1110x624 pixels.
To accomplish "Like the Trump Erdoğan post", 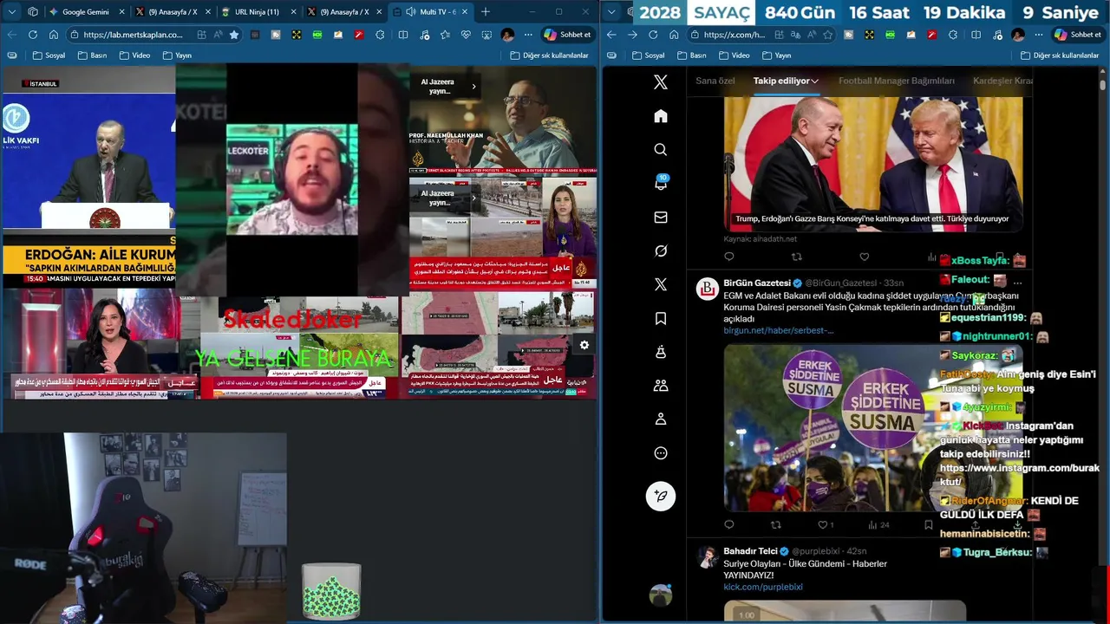I will pos(864,257).
